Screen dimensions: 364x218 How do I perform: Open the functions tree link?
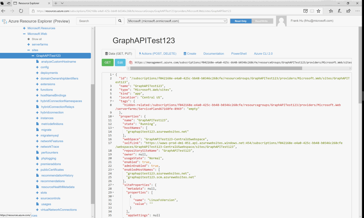tap(47, 89)
